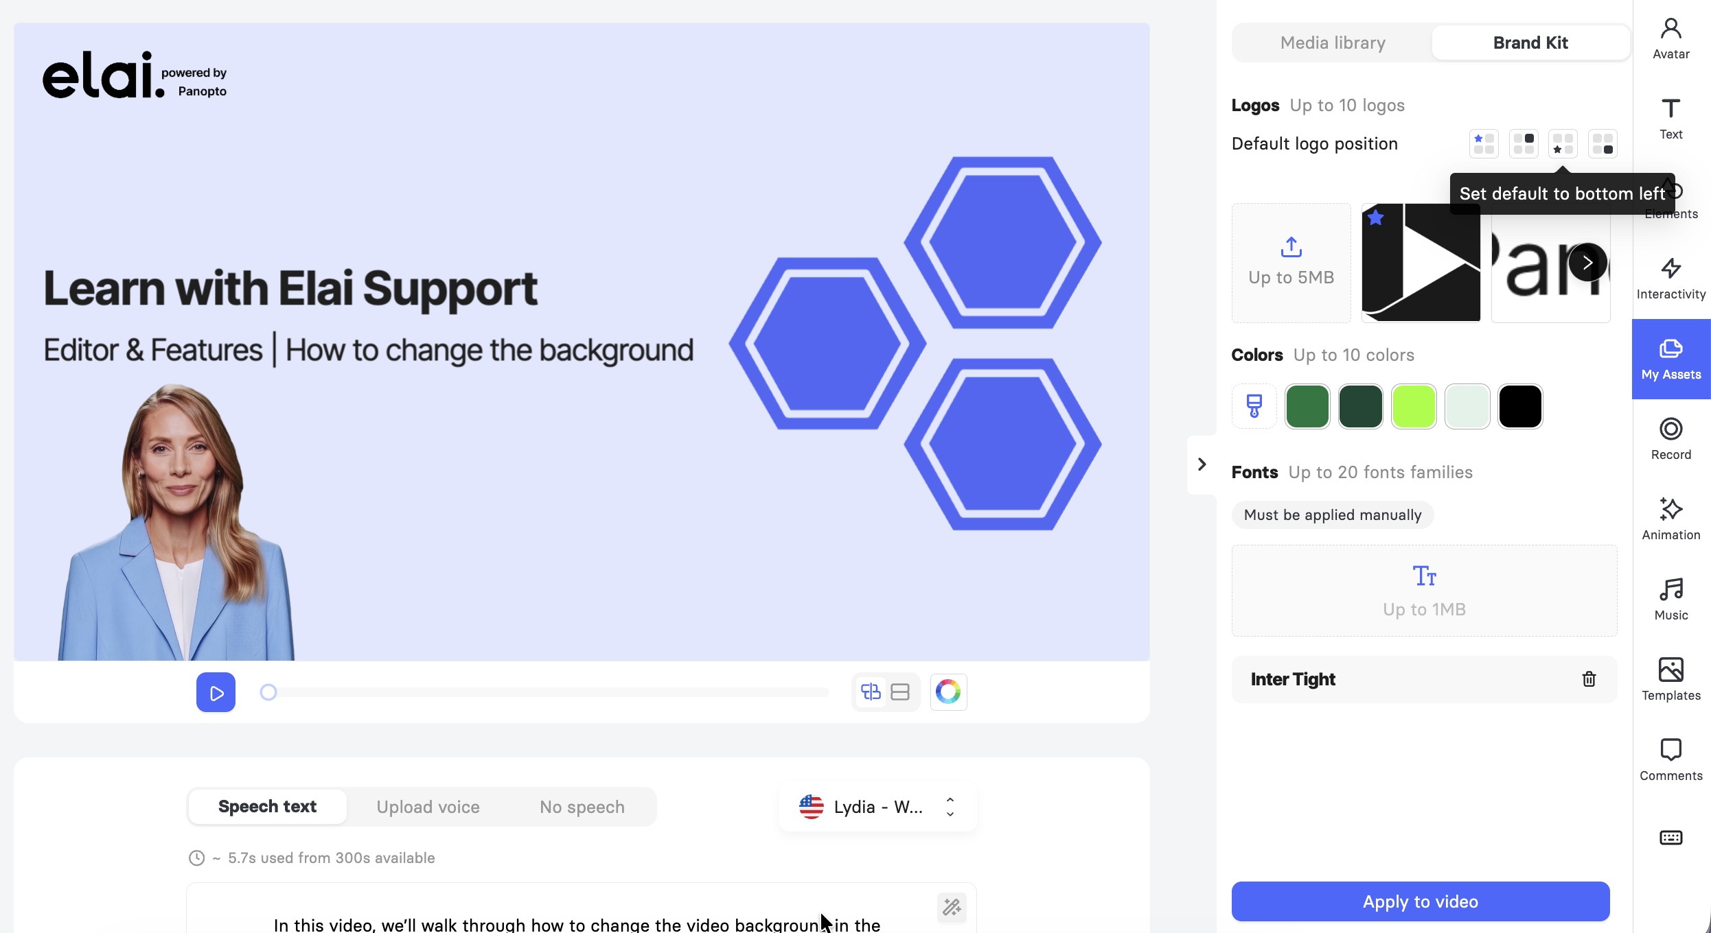Click the Inter Tight font entry
1711x933 pixels.
[1424, 679]
